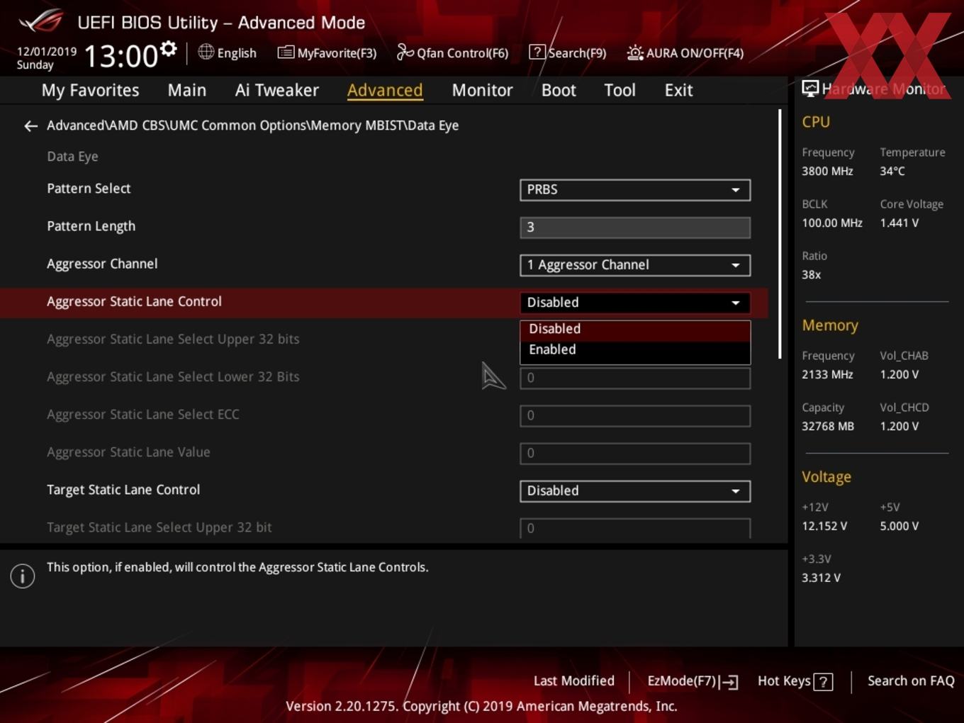Screen dimensions: 964x723
Task: Open Qfan Control(F6)
Action: tap(452, 53)
